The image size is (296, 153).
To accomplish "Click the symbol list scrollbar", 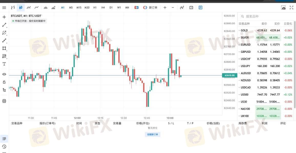I will click(295, 64).
